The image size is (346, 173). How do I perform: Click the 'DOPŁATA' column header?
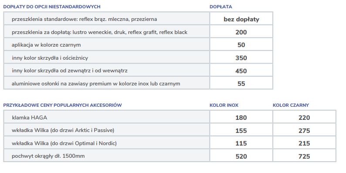pos(220,7)
